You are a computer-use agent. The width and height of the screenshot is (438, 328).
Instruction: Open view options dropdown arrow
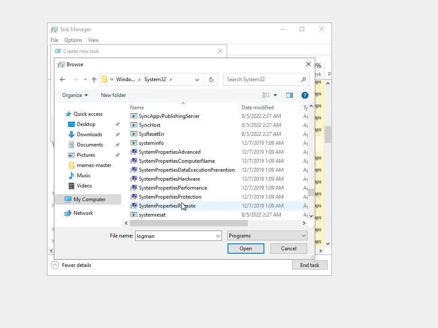click(x=275, y=95)
